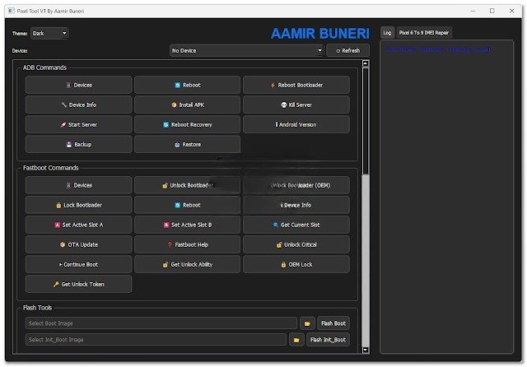Open Pixel 6 To 9 IMEI Repair tab
Viewport: 527px width, 367px height.
coord(424,33)
